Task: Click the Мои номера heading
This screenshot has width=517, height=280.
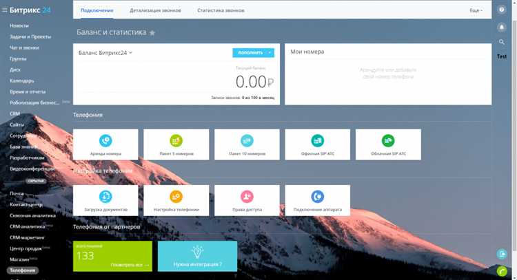Action: [307, 52]
